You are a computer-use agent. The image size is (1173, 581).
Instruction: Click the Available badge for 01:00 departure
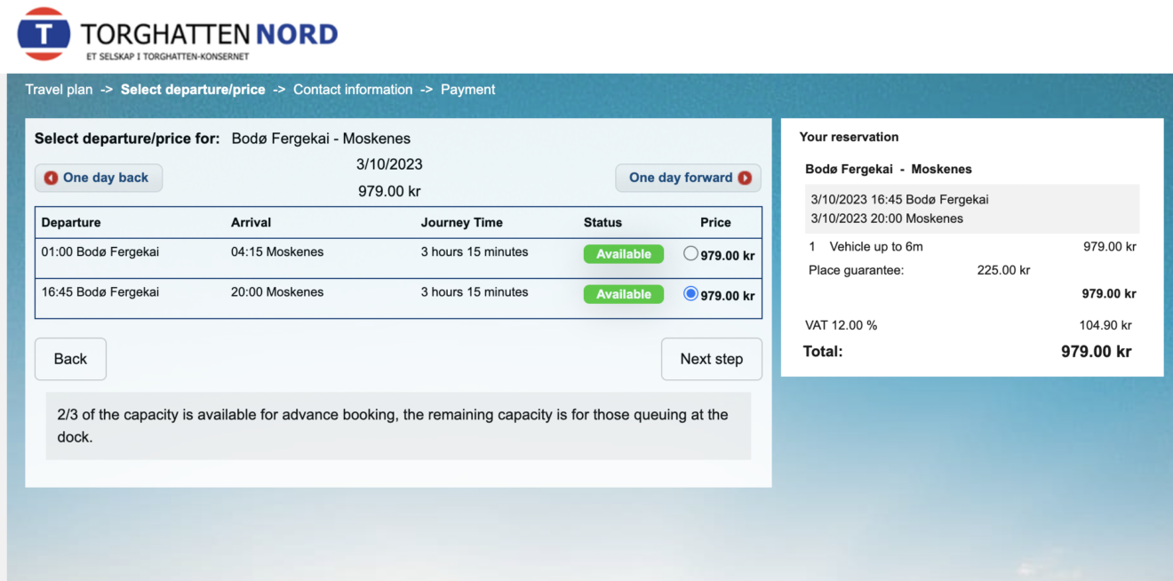tap(623, 254)
